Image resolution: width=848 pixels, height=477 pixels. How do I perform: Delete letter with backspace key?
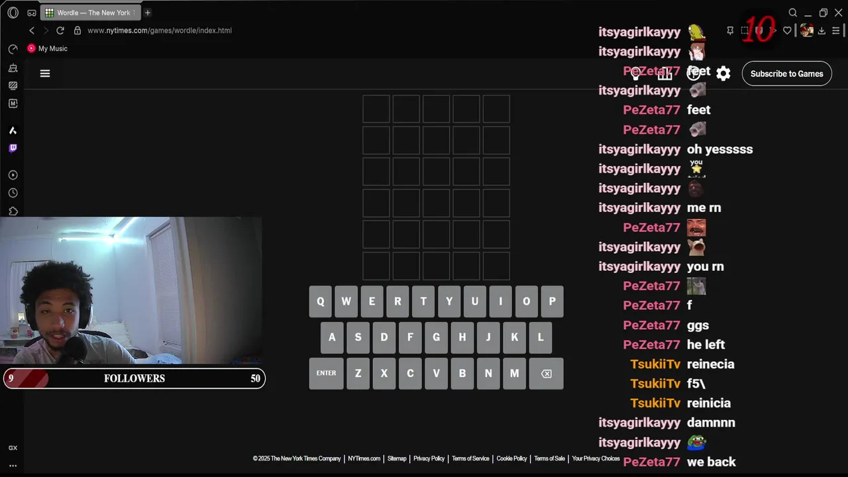click(546, 374)
